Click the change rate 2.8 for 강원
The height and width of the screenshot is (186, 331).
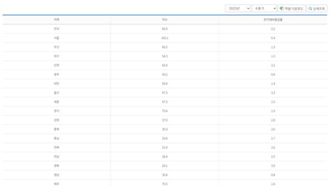click(273, 120)
